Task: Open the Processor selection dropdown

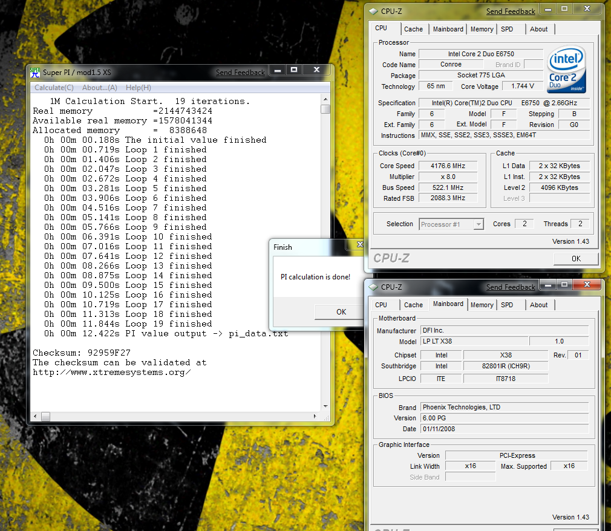Action: pos(479,224)
